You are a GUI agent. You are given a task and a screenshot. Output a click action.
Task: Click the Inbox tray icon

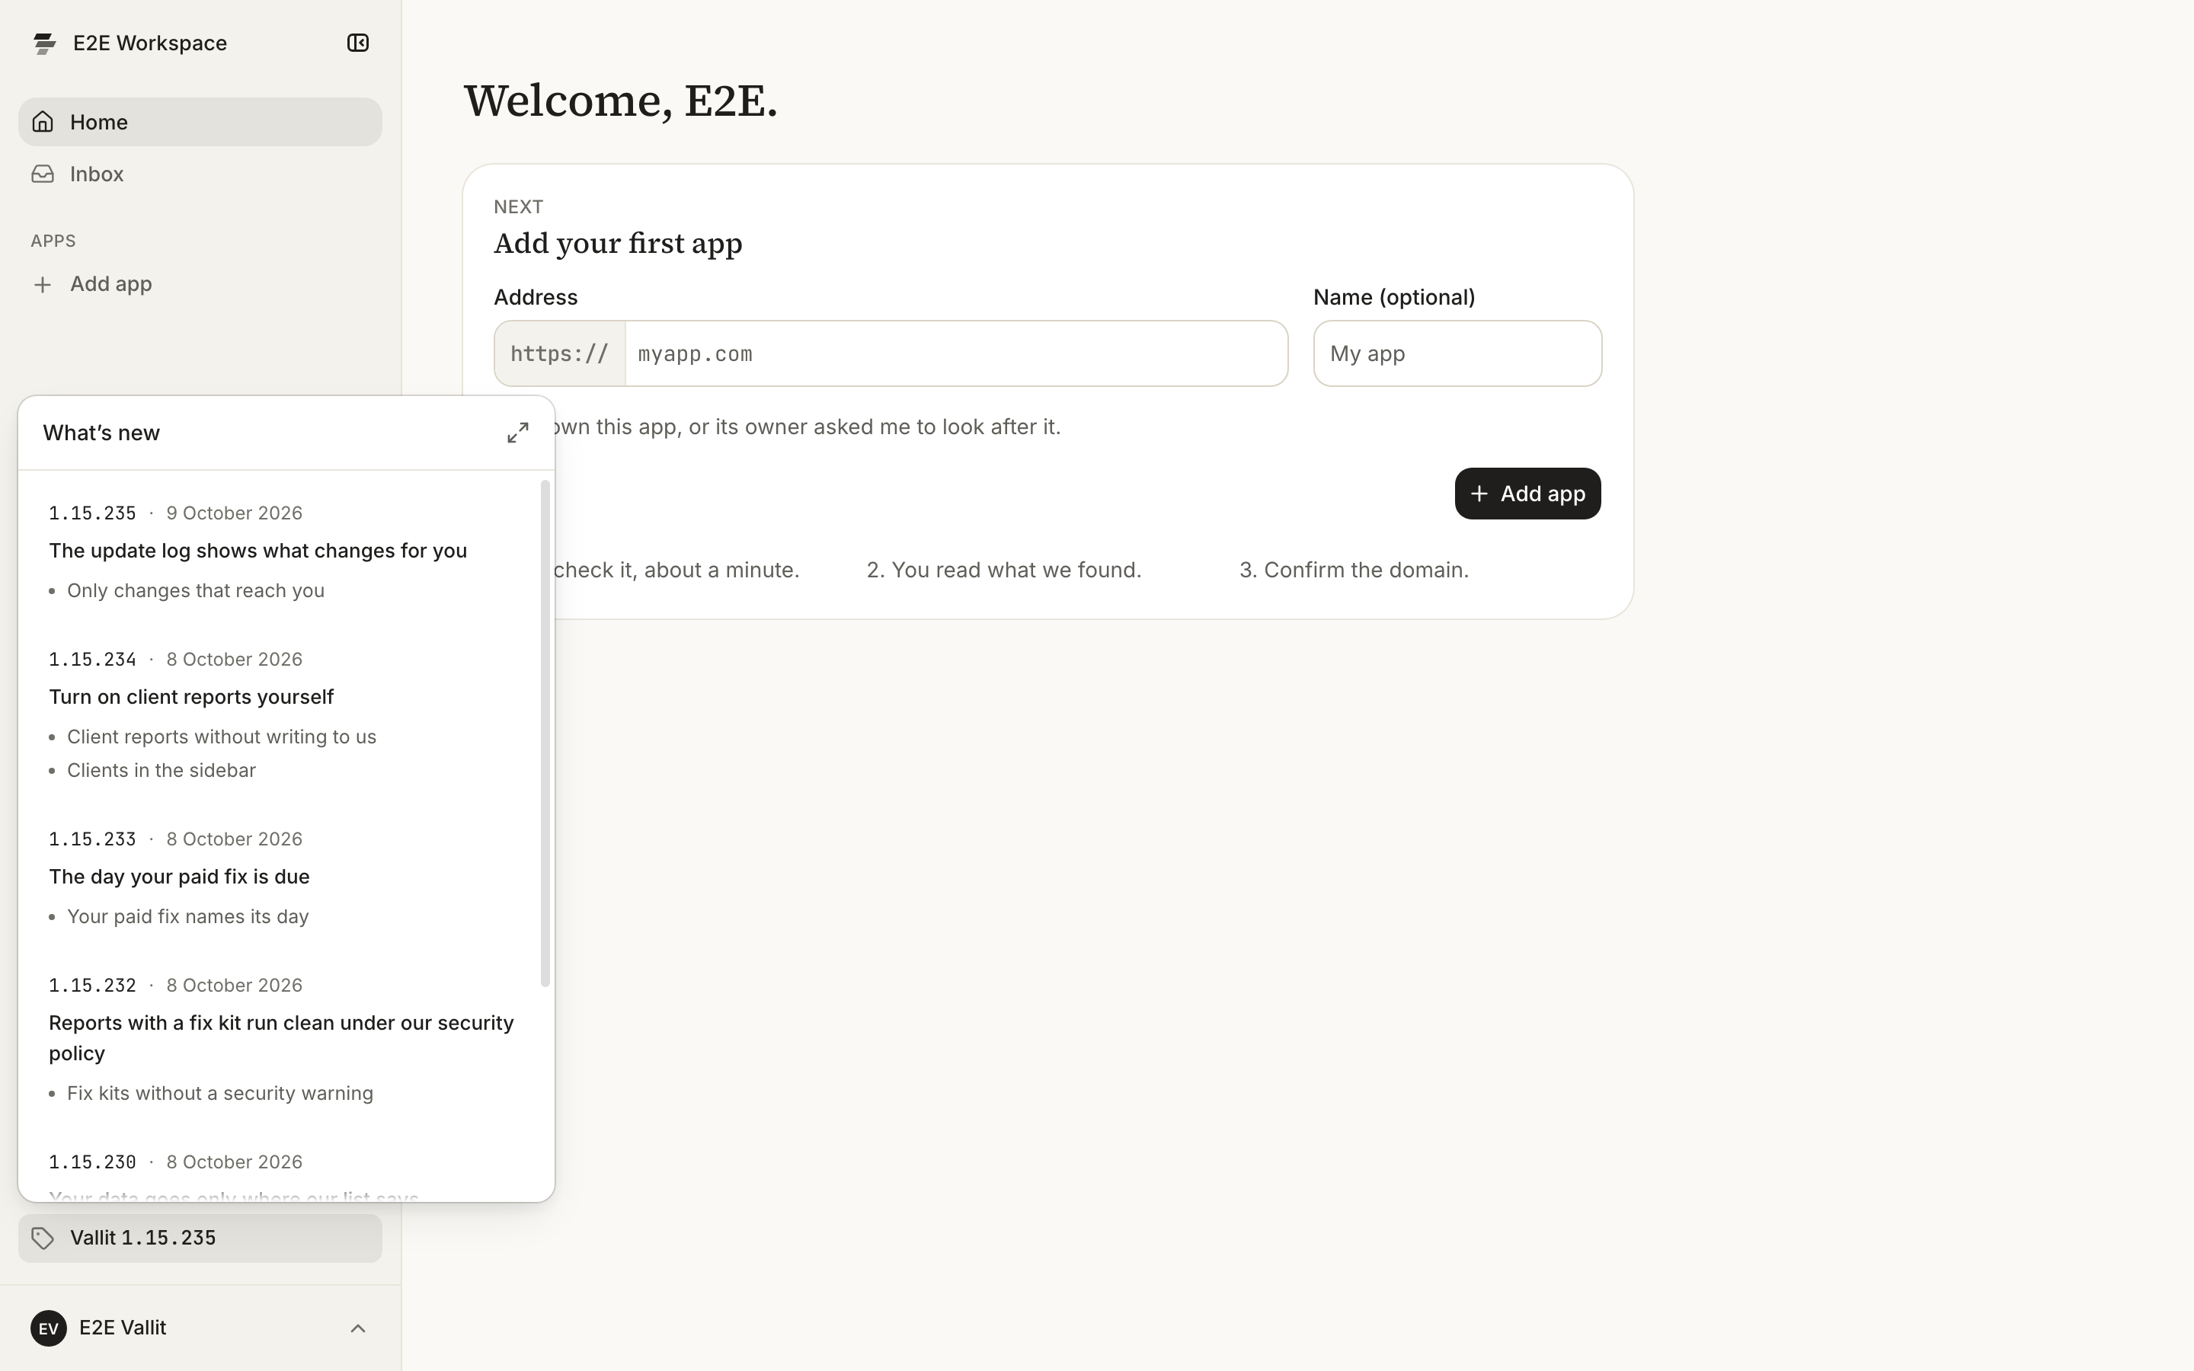[43, 173]
